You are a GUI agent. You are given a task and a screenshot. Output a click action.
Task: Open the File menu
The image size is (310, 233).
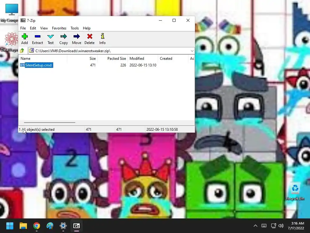tap(23, 28)
